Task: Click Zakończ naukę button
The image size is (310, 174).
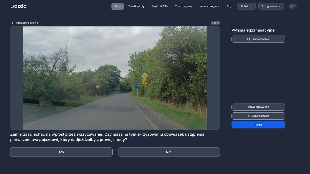Action: pos(258,39)
